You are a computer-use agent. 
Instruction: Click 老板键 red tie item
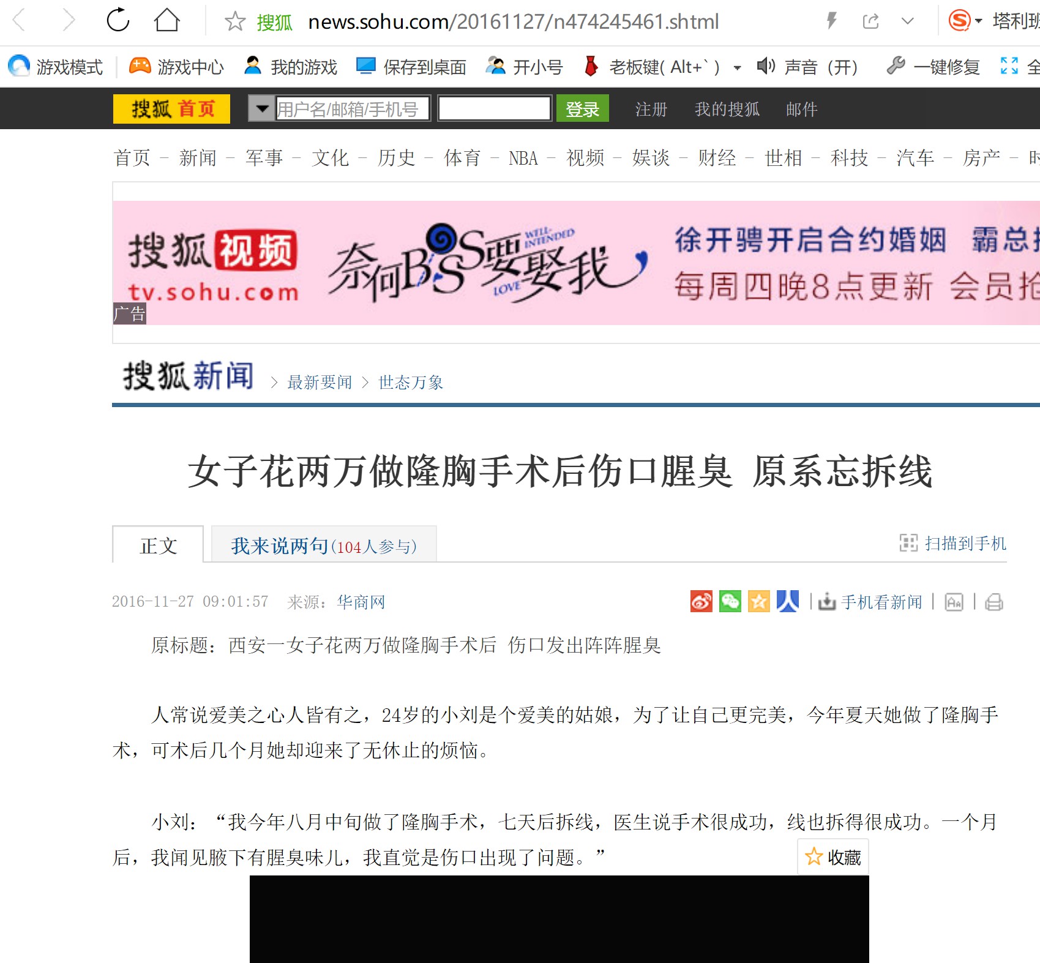[x=653, y=66]
